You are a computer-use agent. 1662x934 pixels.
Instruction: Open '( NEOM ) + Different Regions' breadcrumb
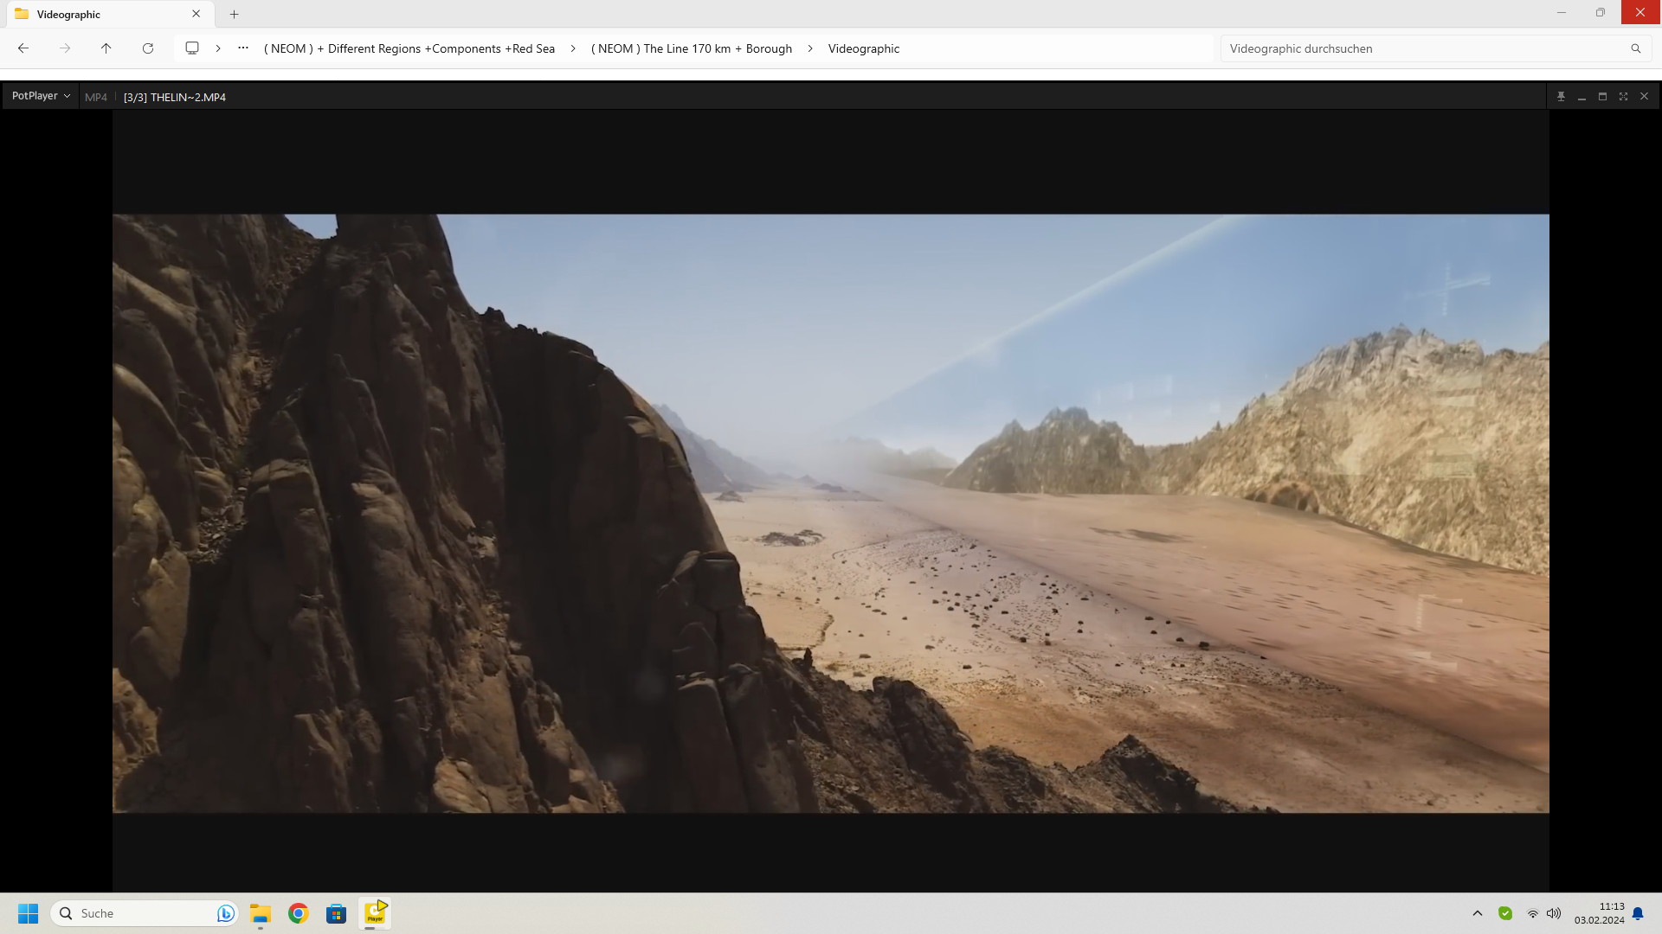point(409,48)
